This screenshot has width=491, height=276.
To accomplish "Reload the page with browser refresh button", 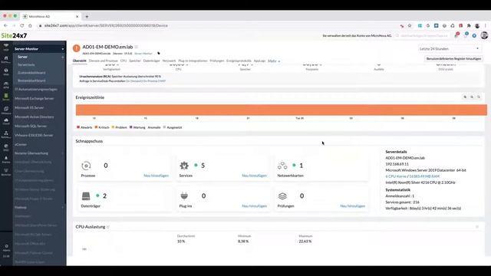I will coord(22,25).
